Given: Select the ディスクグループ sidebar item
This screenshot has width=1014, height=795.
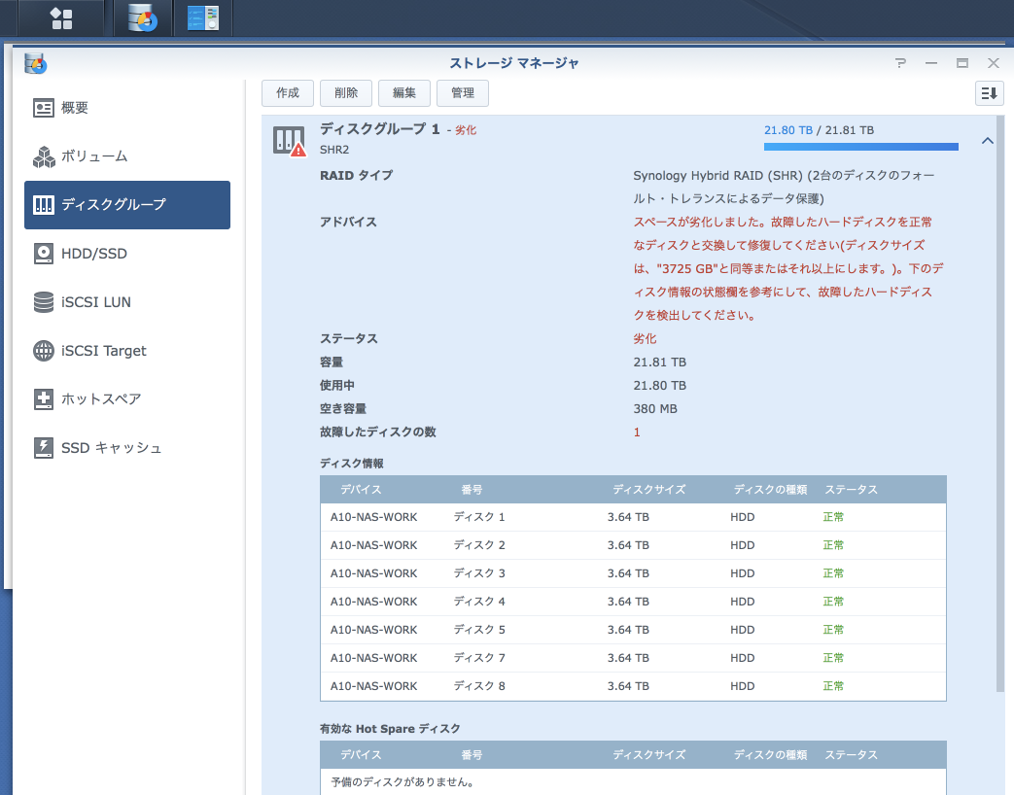Looking at the screenshot, I should click(x=126, y=205).
